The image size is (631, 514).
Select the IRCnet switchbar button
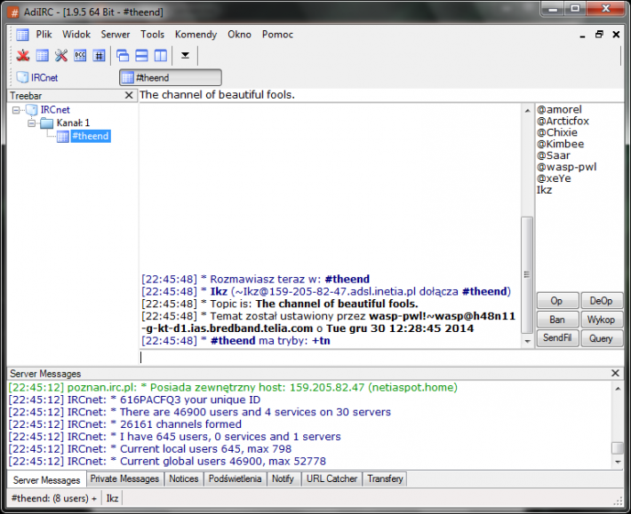(x=37, y=77)
